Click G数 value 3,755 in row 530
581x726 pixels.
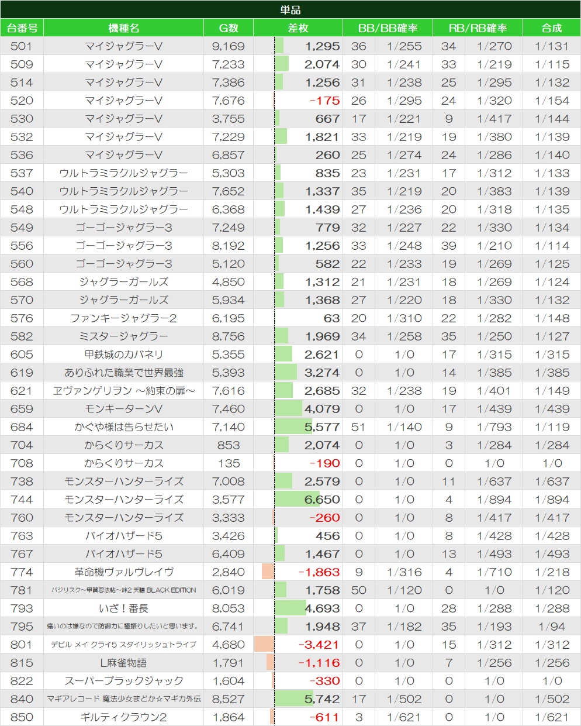229,119
